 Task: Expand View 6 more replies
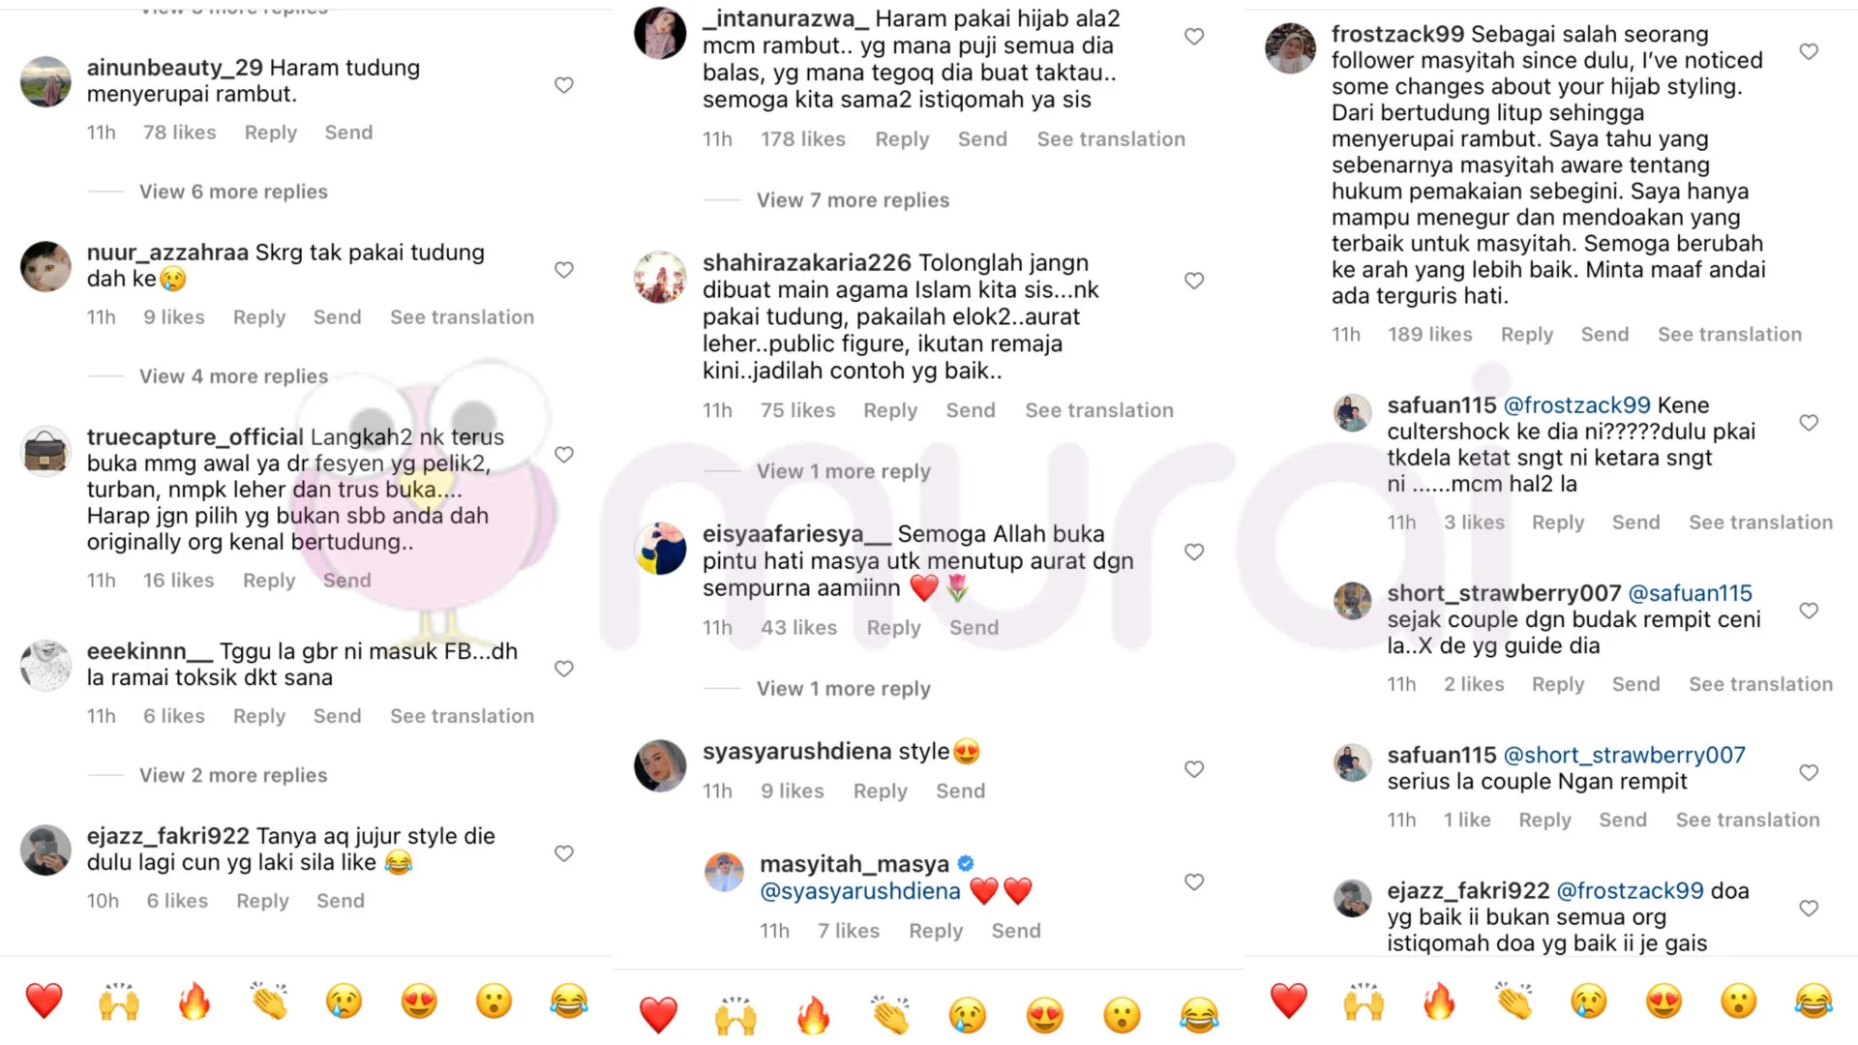click(233, 192)
